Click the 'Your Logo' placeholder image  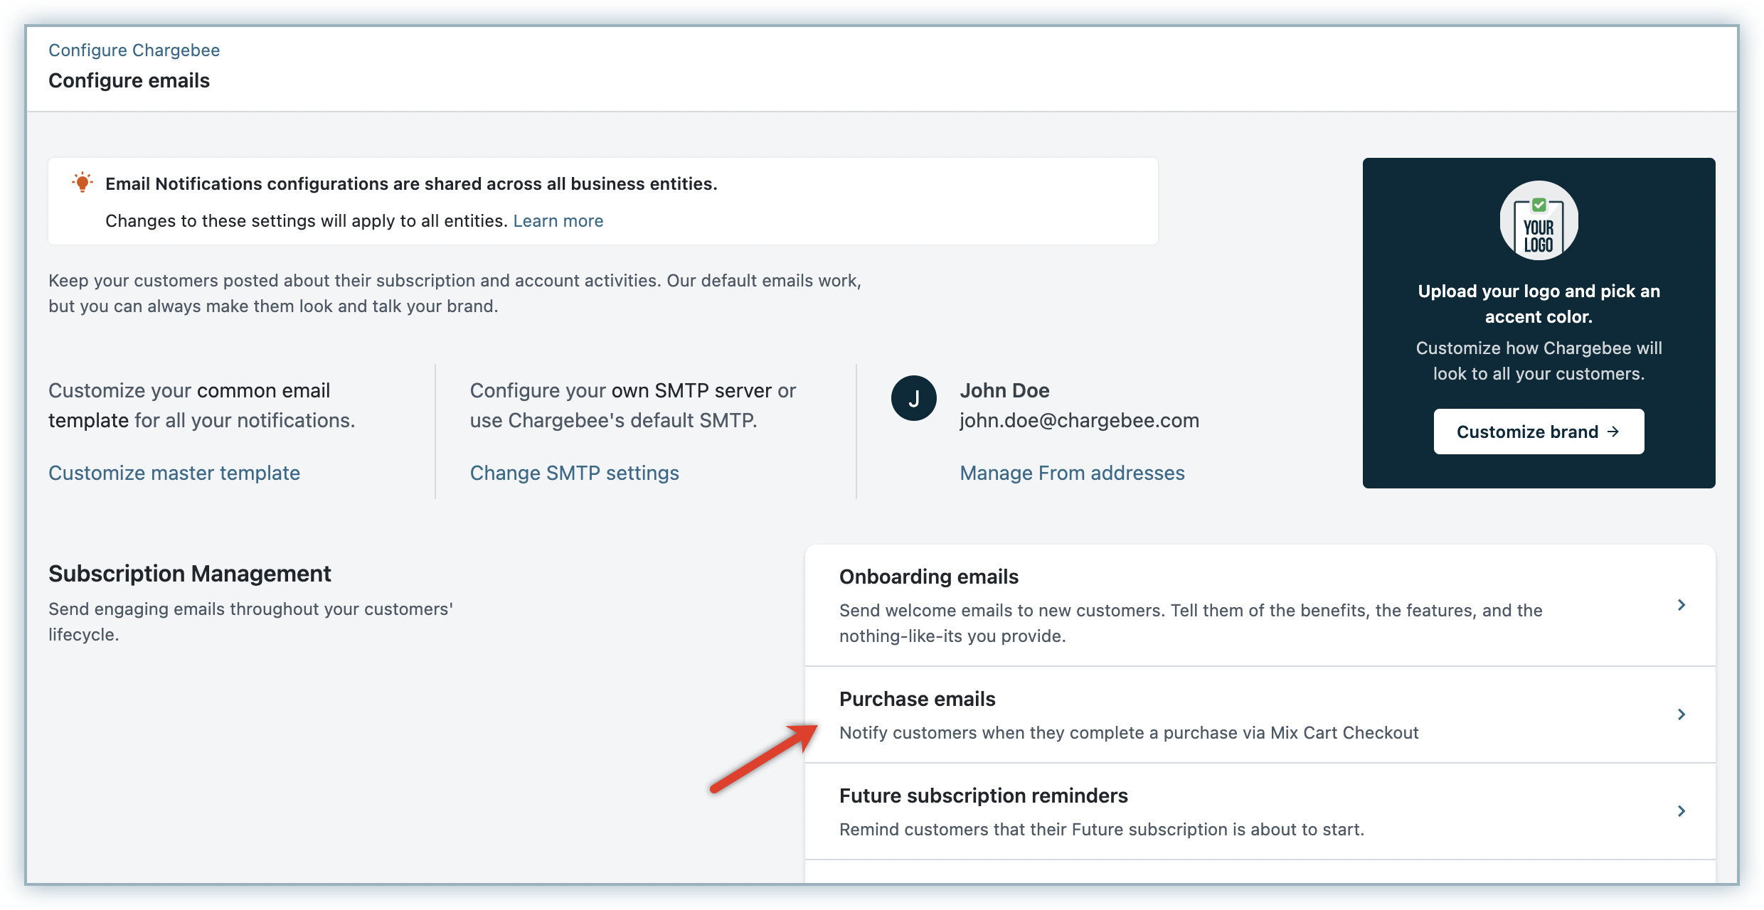tap(1539, 220)
